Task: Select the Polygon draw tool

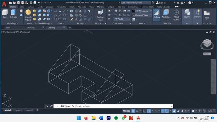Action: point(56,19)
